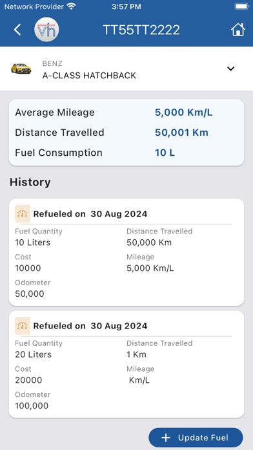Tap the yellow Benz car thumbnail
This screenshot has height=450, width=253.
click(x=21, y=69)
